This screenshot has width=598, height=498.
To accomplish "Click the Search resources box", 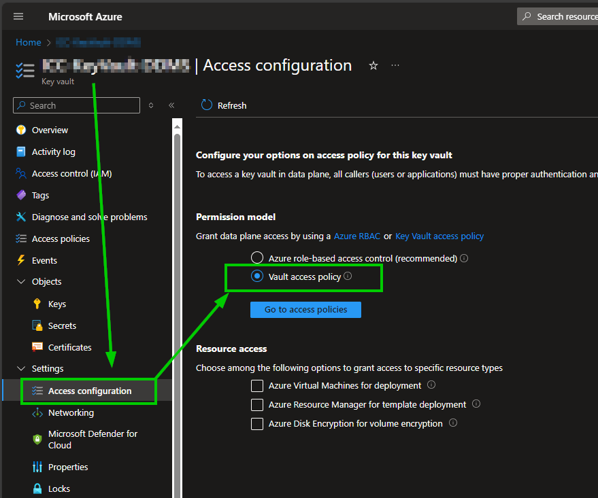I will [558, 16].
